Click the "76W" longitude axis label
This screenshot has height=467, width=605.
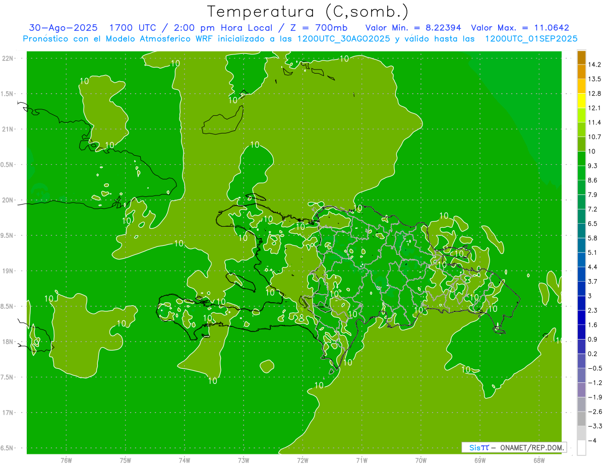[67, 460]
